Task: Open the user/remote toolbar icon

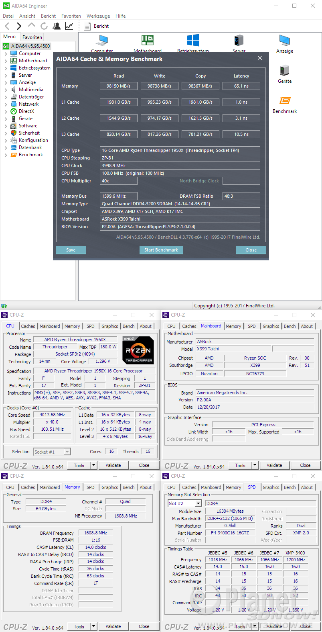Action: (x=57, y=26)
